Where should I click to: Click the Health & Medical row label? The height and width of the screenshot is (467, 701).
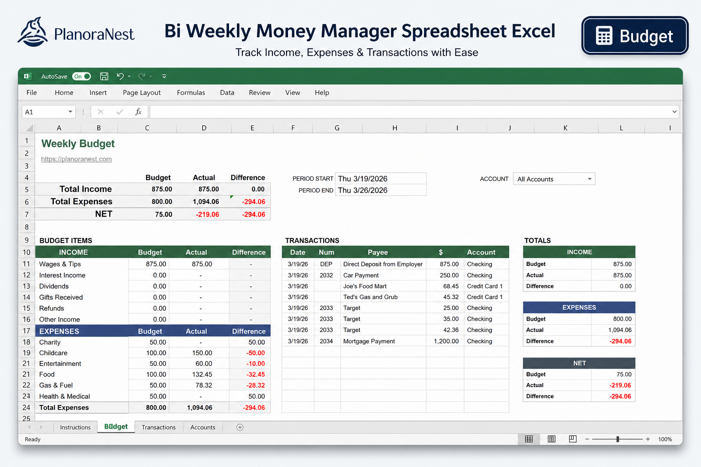click(64, 396)
